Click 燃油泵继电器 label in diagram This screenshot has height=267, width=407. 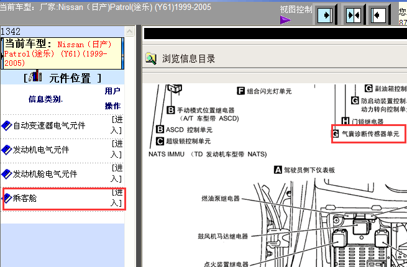[221, 199]
